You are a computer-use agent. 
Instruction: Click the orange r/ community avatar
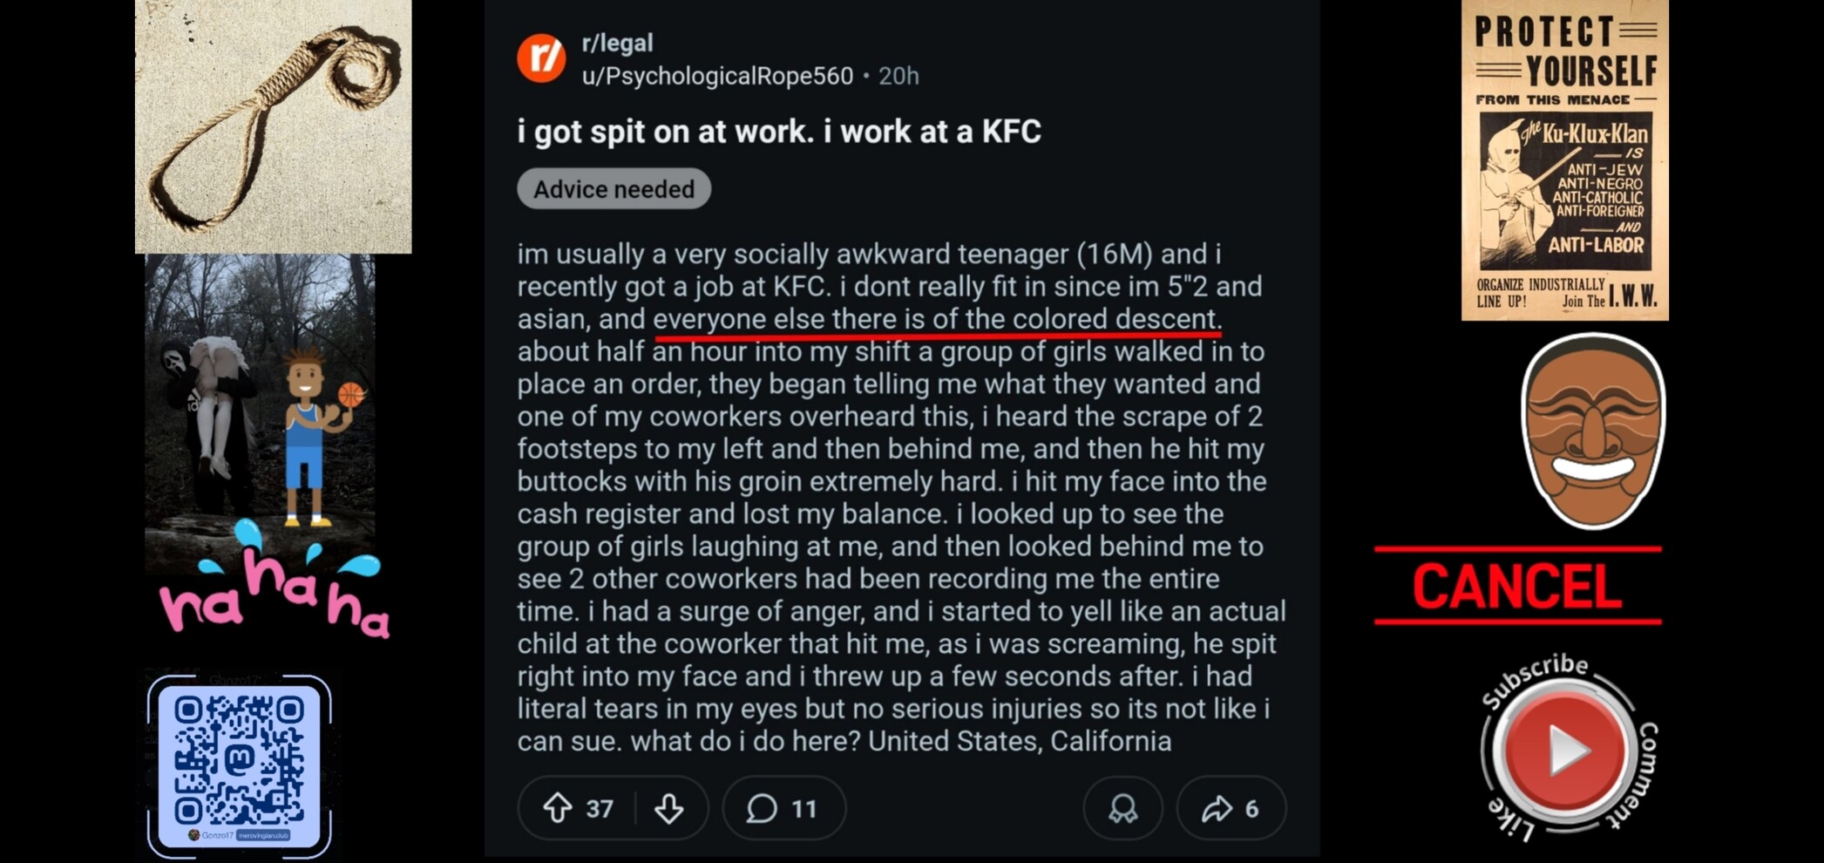point(541,58)
